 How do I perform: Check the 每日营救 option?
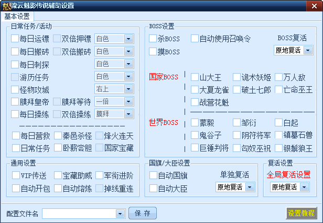(15, 136)
